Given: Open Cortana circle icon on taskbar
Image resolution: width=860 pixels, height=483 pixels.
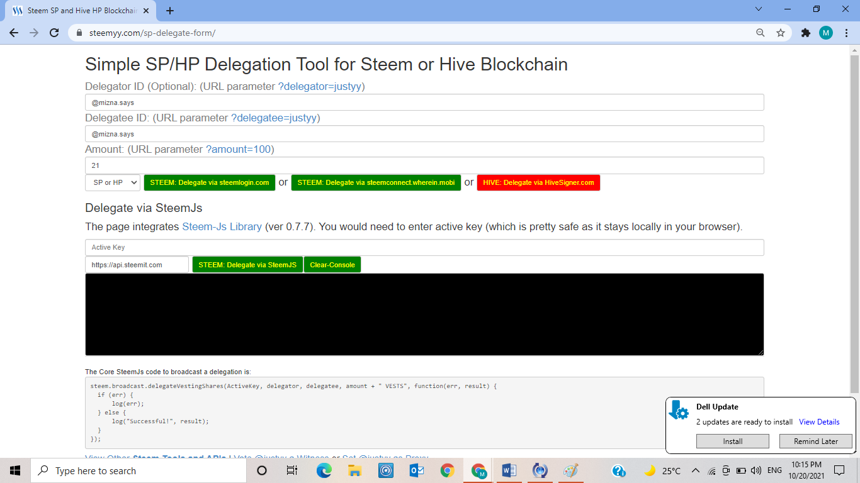Looking at the screenshot, I should point(262,470).
